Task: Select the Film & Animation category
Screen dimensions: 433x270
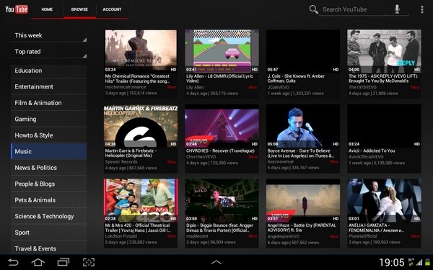Action: point(48,103)
